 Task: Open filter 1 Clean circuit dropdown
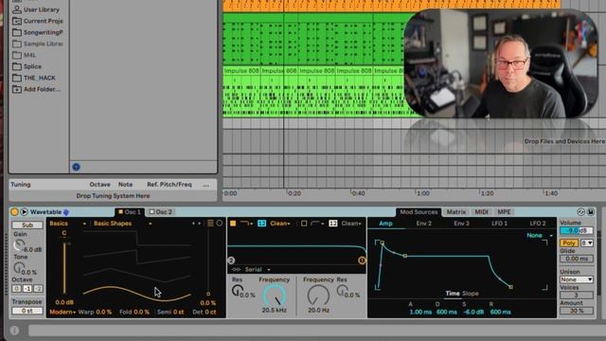(280, 224)
